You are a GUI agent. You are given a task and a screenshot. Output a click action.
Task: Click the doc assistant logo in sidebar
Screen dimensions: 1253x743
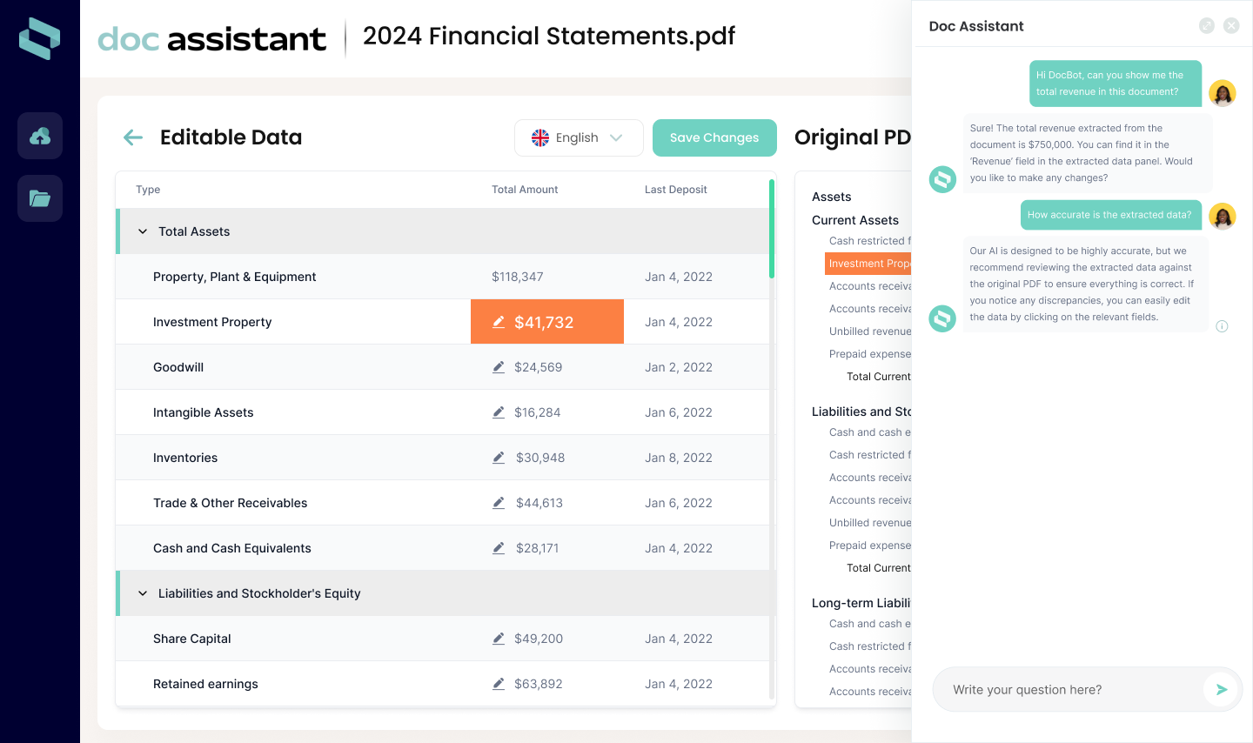(40, 39)
